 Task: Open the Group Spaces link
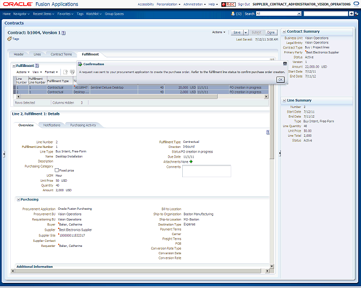click(114, 13)
